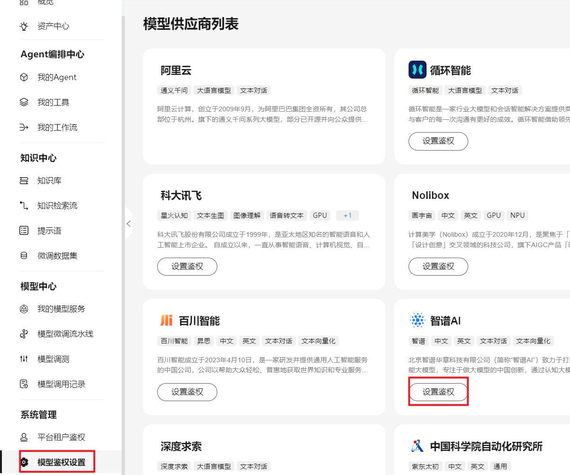Navigate to 我的工作流
Viewport: 570px width, 475px height.
point(57,127)
